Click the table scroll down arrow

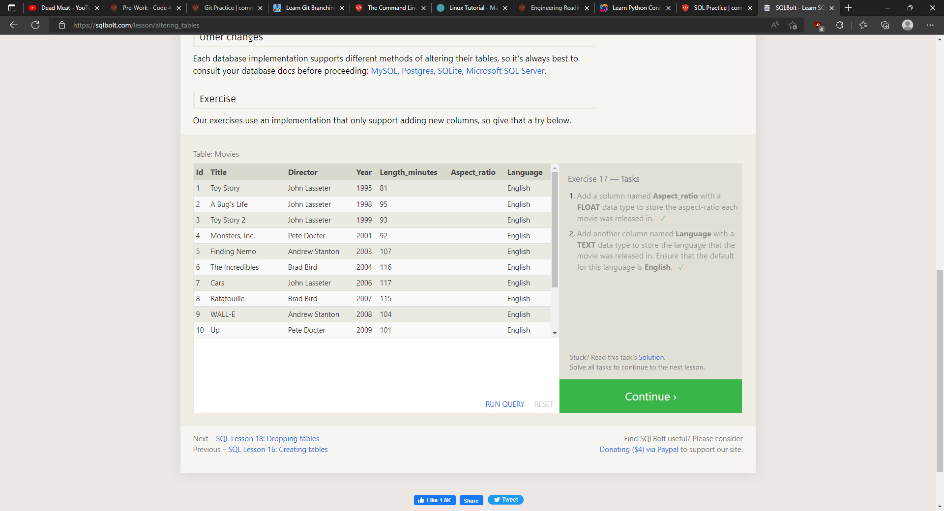(555, 333)
